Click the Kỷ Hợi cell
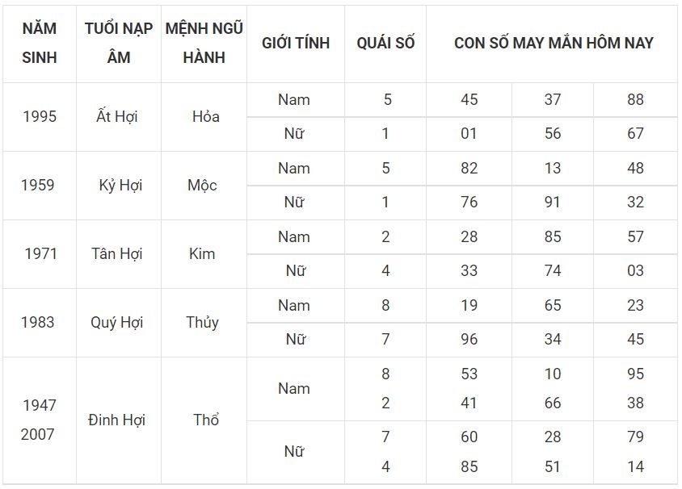 pos(120,185)
